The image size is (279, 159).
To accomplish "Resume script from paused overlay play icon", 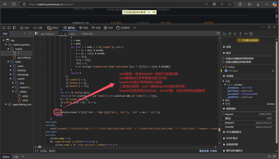I will 149,12.
